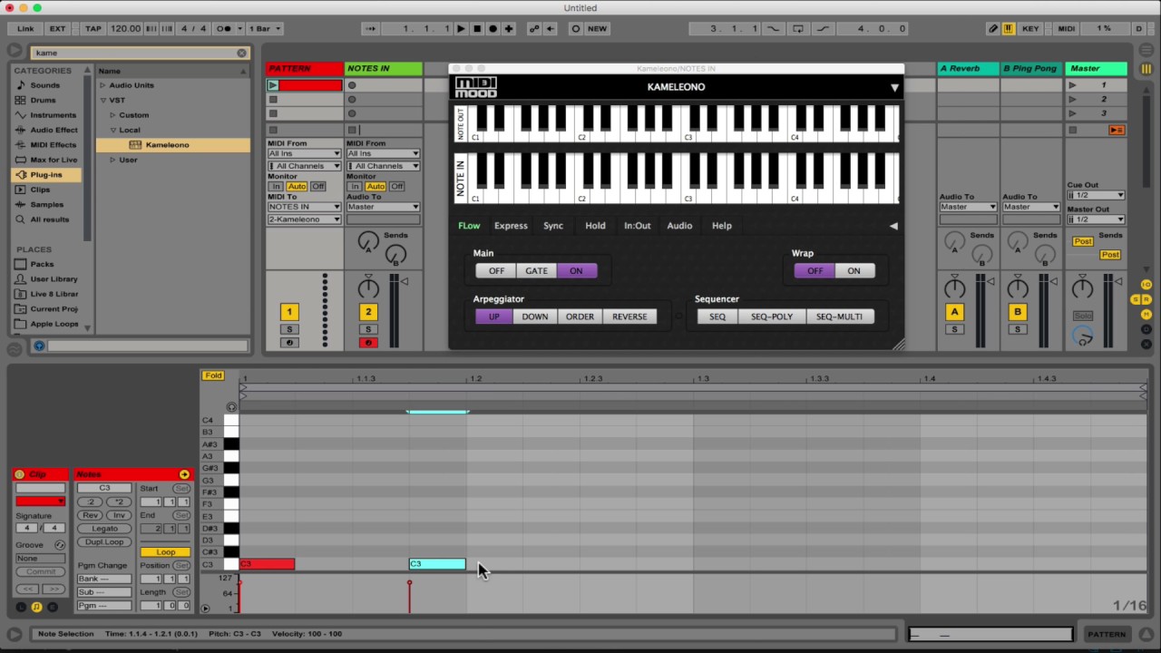The width and height of the screenshot is (1161, 653).
Task: Select Sounds category in browser
Action: (44, 85)
